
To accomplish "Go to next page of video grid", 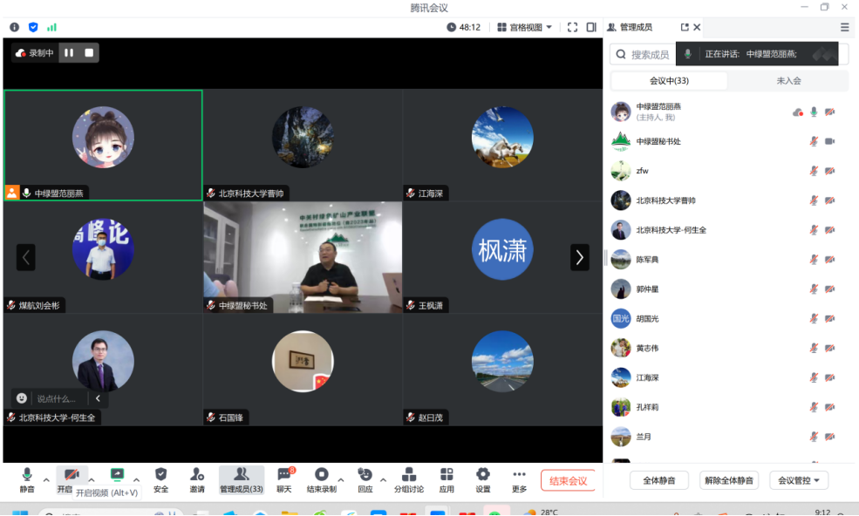I will (x=580, y=257).
